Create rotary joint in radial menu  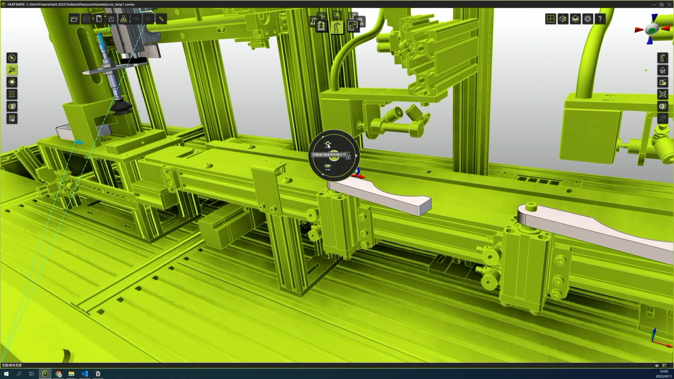click(x=328, y=144)
